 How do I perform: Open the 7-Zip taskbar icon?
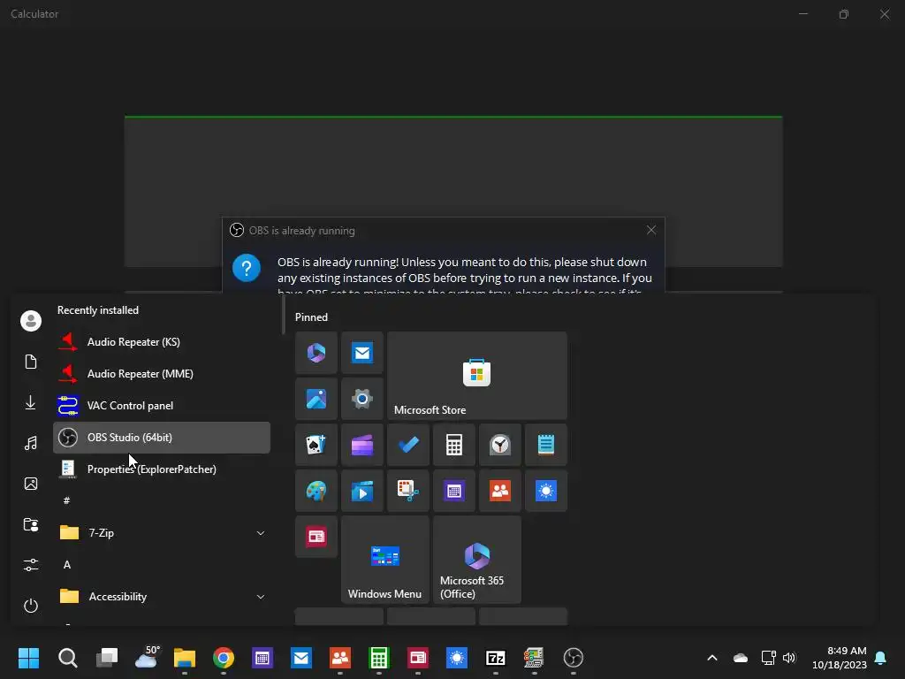pyautogui.click(x=496, y=658)
